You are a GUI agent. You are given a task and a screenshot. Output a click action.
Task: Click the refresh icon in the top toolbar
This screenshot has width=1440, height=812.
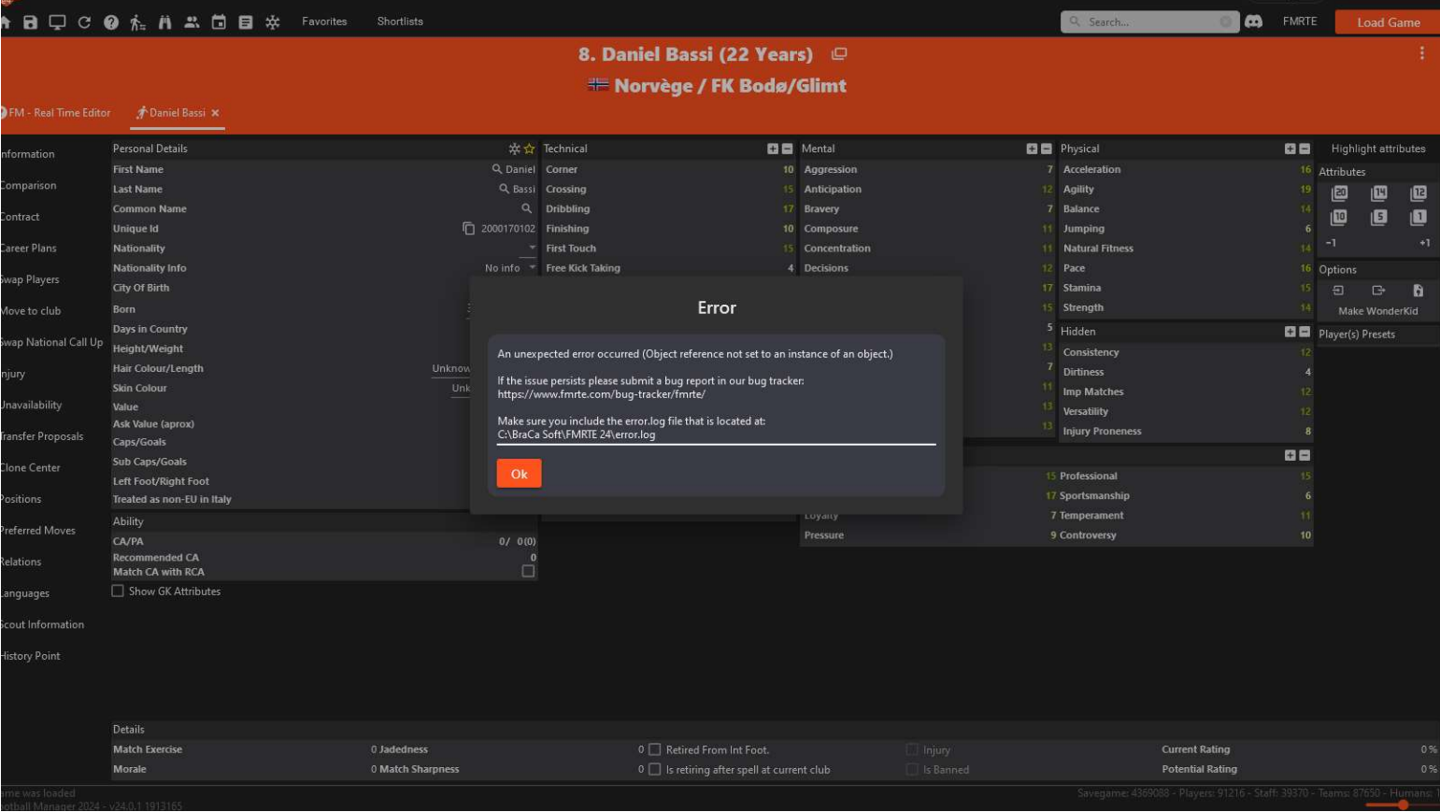coord(85,21)
